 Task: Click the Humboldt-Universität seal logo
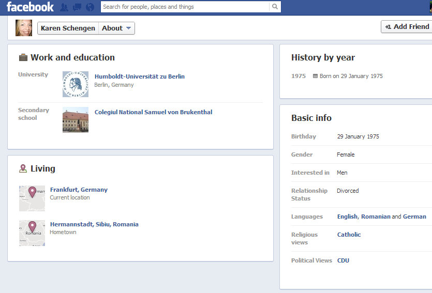tap(76, 84)
